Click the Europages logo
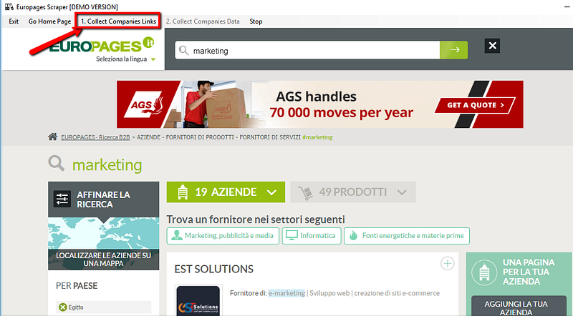Viewport: 573px width, 316px height. coord(102,45)
